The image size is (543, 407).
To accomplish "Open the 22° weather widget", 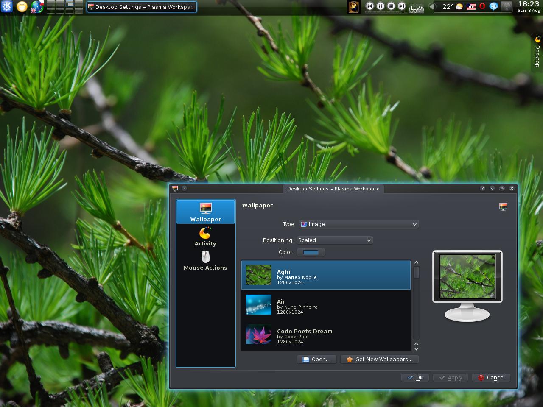I will pos(452,6).
